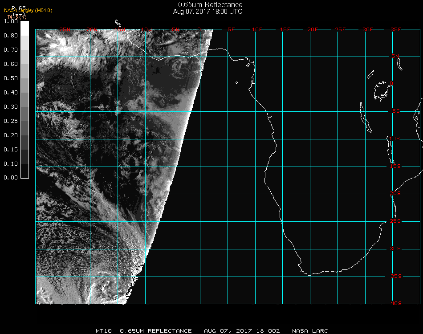Viewport: 423px width, 334px height.
Task: Click the 20E longitude label
Action: (313, 29)
